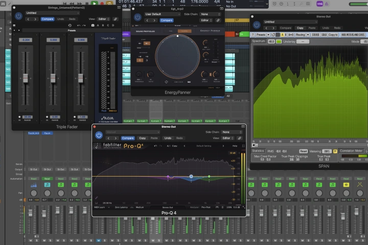Click Triple Fader undo arrow icon
This screenshot has height=245, width=368.
point(79,26)
